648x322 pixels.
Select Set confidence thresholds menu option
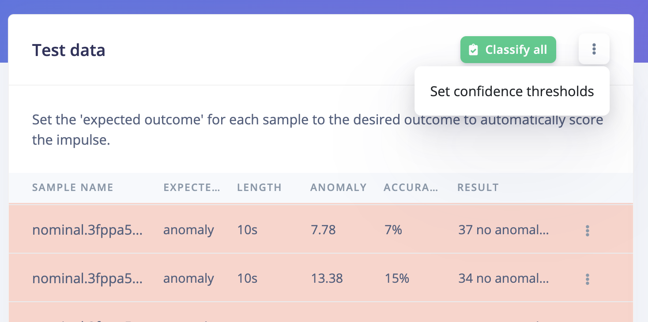click(x=512, y=91)
